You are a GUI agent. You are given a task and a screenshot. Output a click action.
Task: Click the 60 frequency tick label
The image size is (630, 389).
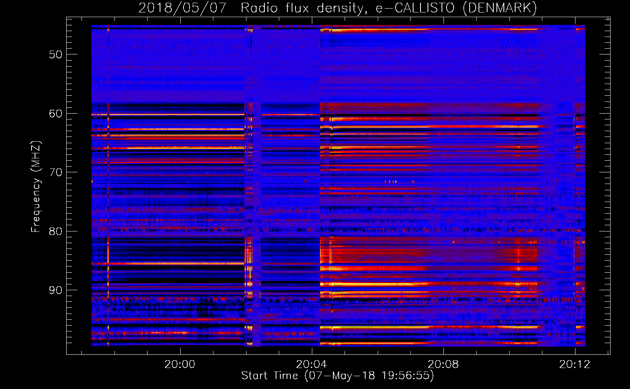pyautogui.click(x=56, y=114)
